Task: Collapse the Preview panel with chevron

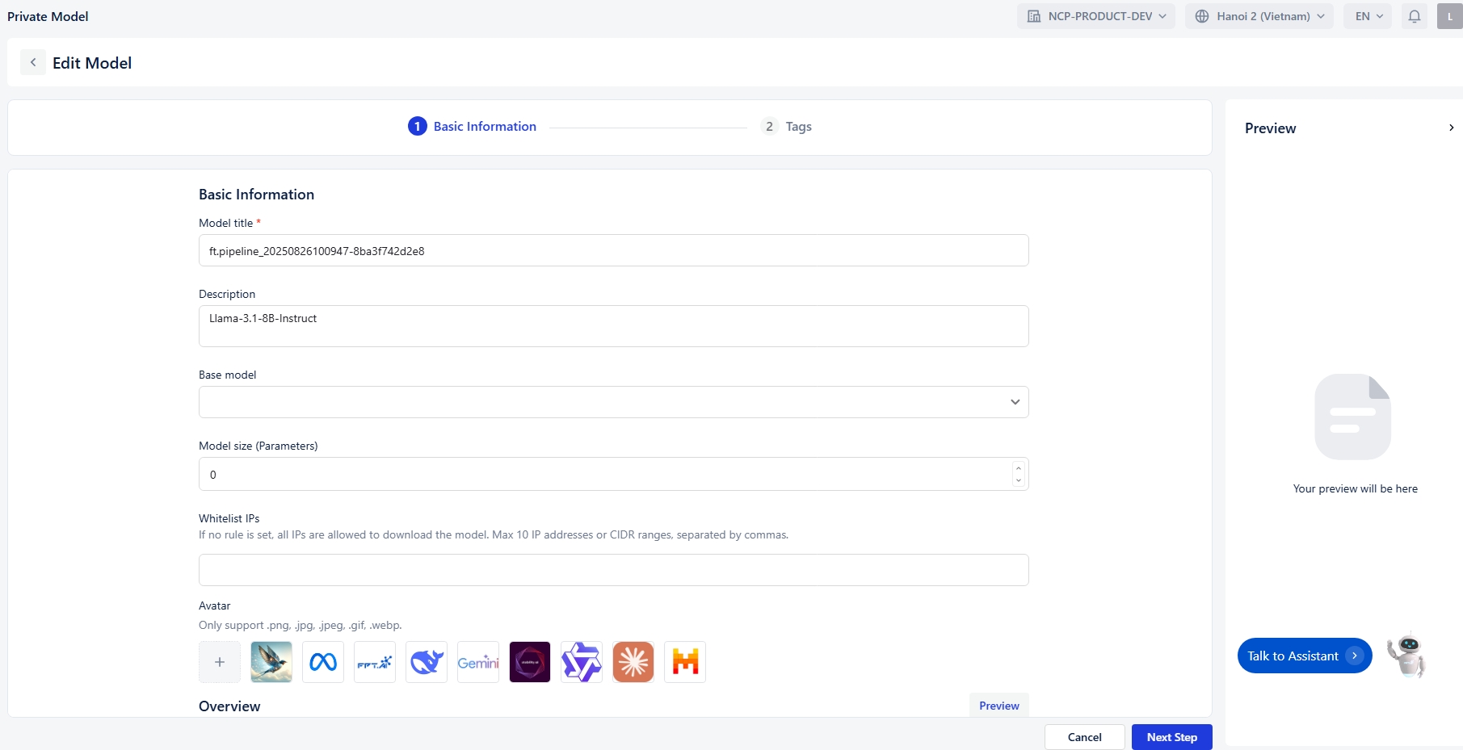Action: tap(1451, 128)
